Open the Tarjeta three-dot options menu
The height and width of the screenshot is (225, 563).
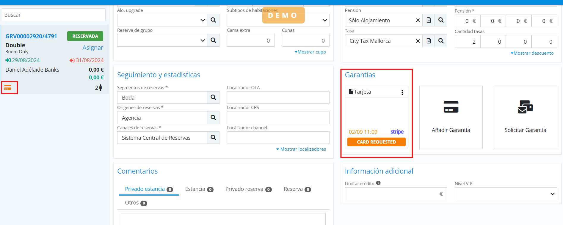(x=402, y=92)
